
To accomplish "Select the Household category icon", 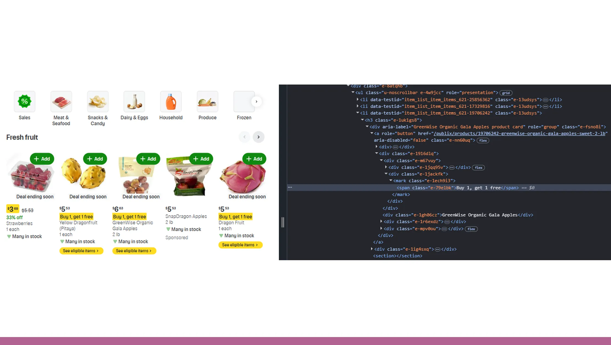I will (x=171, y=101).
